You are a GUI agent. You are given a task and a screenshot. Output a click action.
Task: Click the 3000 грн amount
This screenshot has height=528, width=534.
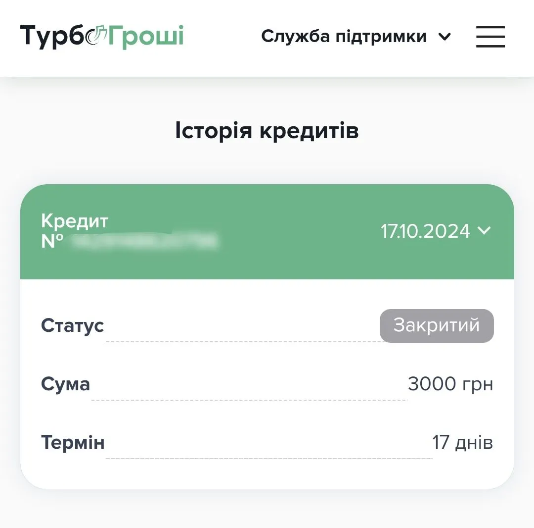click(450, 384)
